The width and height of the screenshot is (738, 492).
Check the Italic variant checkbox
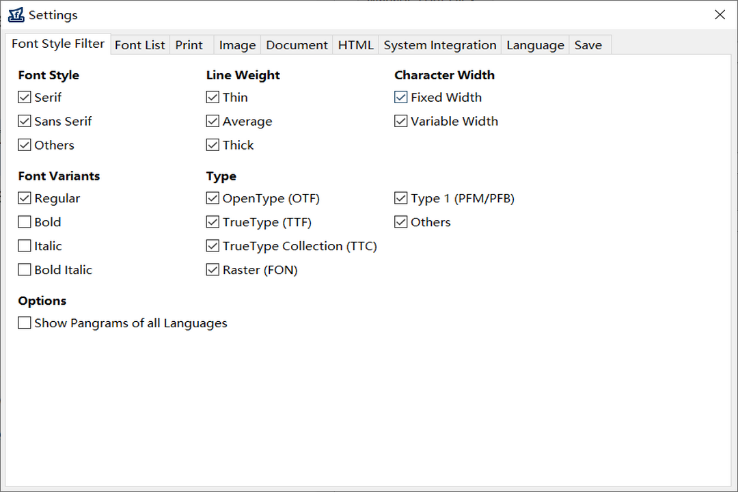25,246
